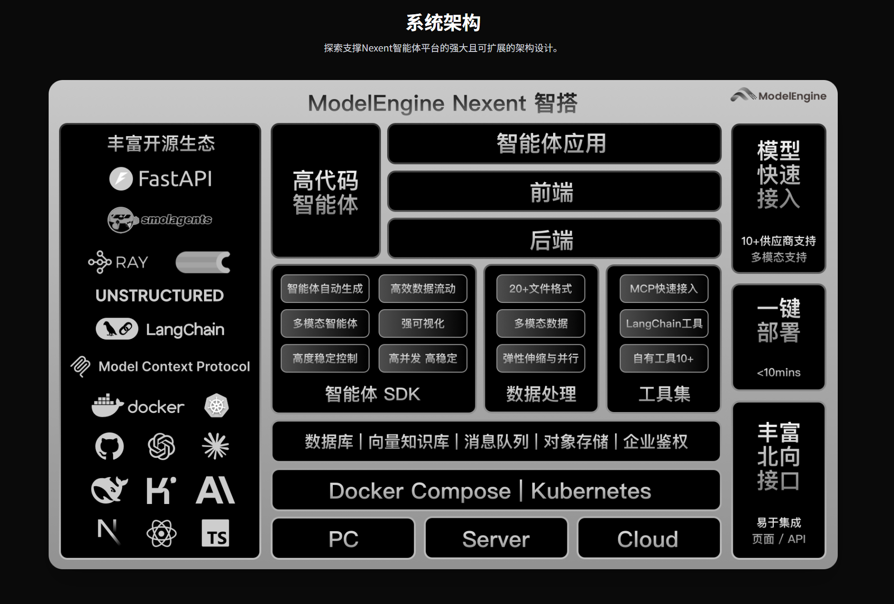Click the Docker whale logo
This screenshot has height=604, width=894.
[x=138, y=406]
